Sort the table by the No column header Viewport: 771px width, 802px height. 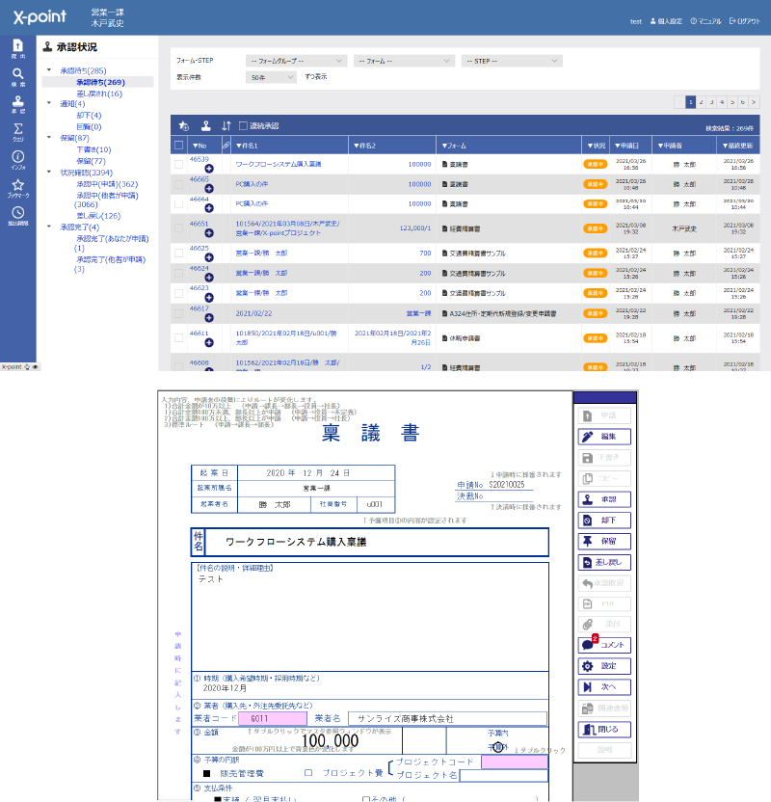[x=199, y=146]
